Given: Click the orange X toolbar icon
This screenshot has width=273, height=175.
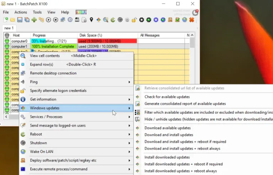Looking at the screenshot, I should (192, 20).
